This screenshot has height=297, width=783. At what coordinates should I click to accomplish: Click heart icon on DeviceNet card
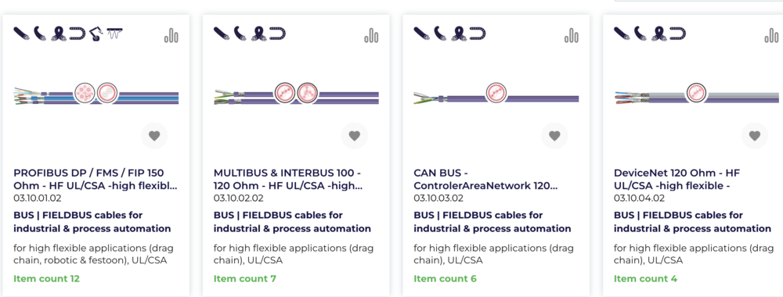(755, 135)
